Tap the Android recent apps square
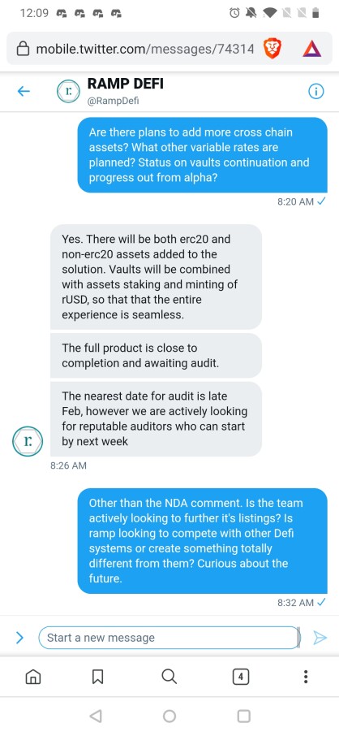The image size is (339, 736). (x=243, y=716)
